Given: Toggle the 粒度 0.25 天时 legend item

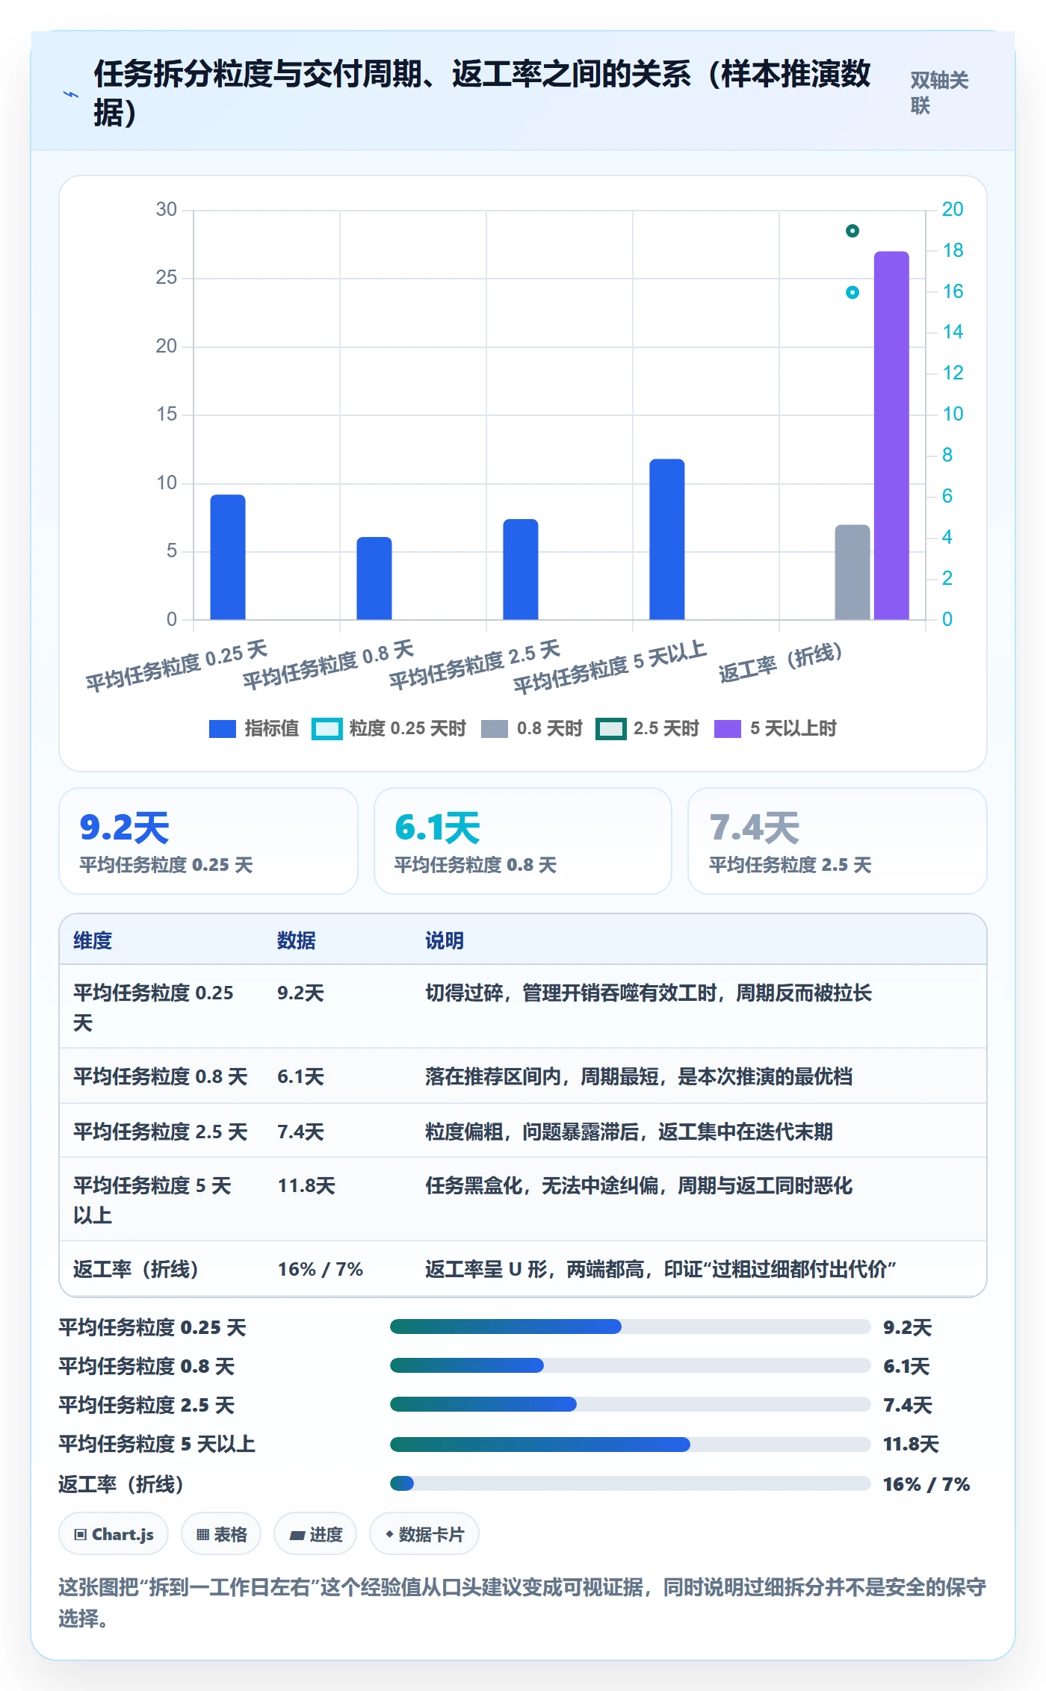Looking at the screenshot, I should tap(388, 728).
